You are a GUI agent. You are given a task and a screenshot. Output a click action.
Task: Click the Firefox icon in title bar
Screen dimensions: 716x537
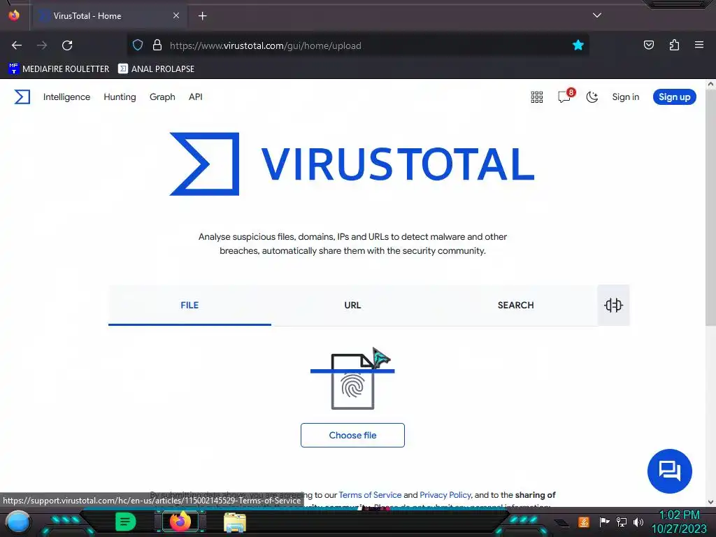14,15
